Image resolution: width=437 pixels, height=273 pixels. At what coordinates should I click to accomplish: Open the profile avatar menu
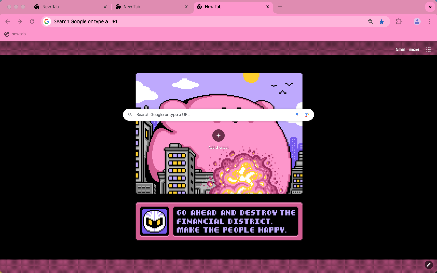pyautogui.click(x=417, y=21)
